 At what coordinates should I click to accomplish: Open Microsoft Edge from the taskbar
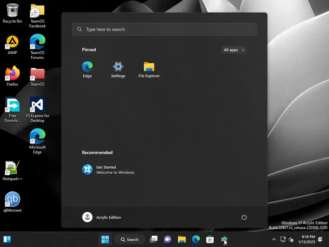[x=196, y=239]
